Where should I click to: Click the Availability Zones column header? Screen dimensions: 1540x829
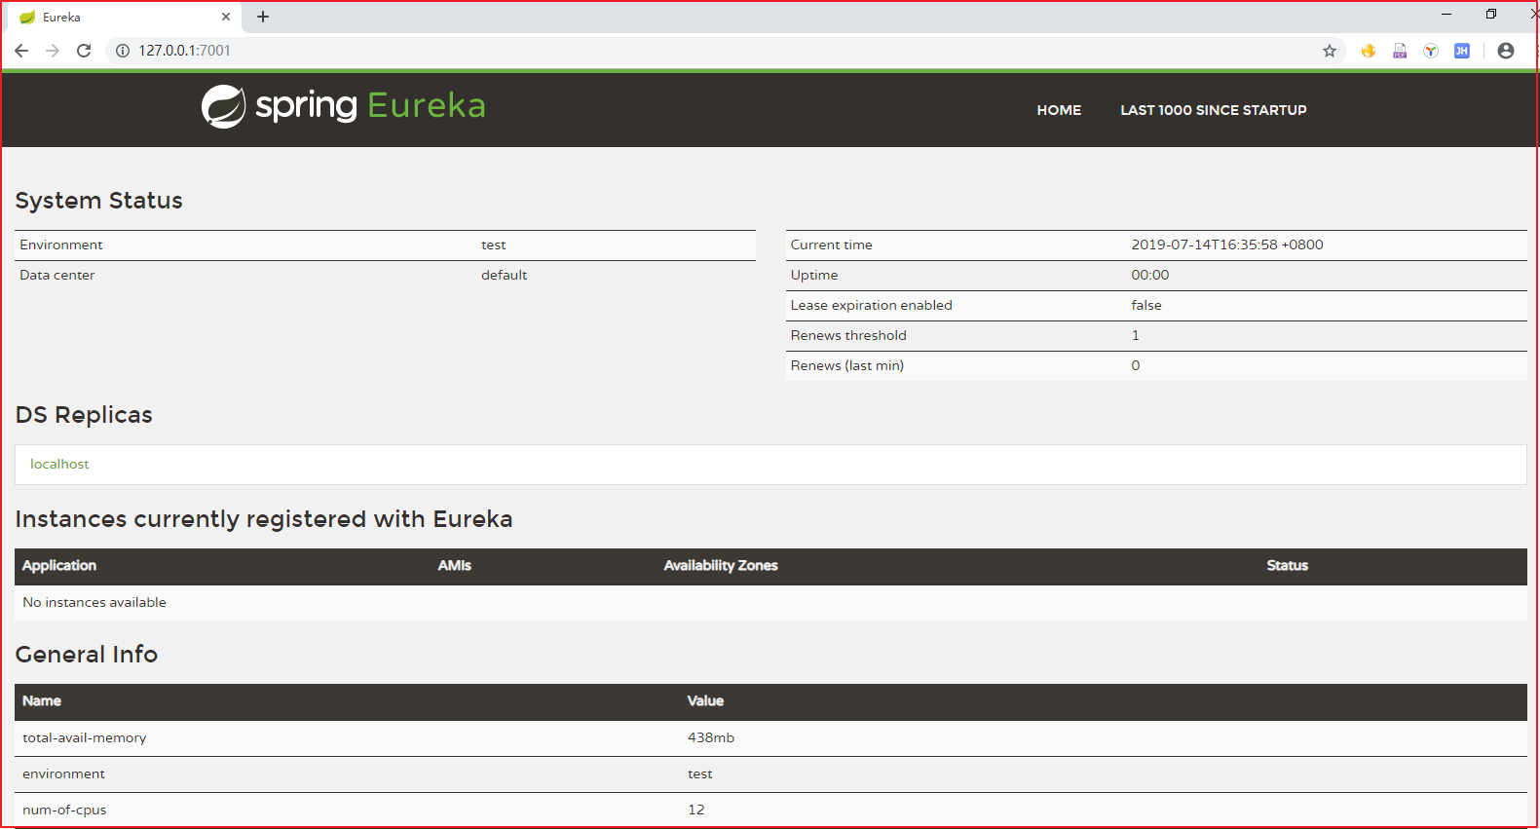click(x=720, y=565)
